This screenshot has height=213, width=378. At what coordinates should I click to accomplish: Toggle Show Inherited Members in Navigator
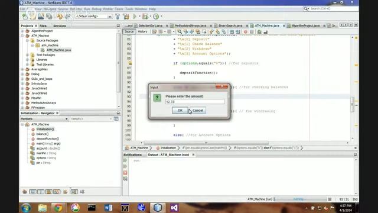pos(25,192)
